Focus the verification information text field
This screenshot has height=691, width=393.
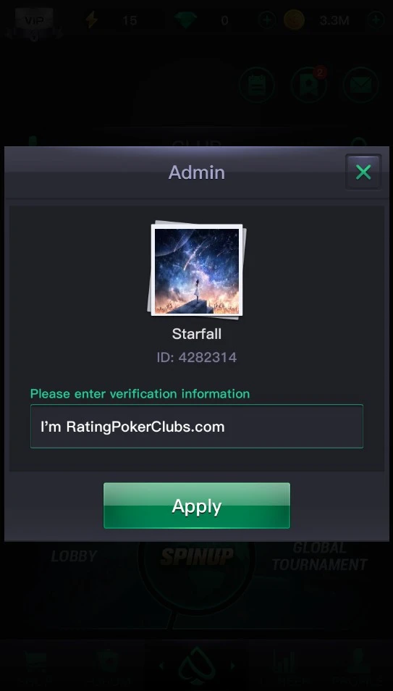(197, 426)
